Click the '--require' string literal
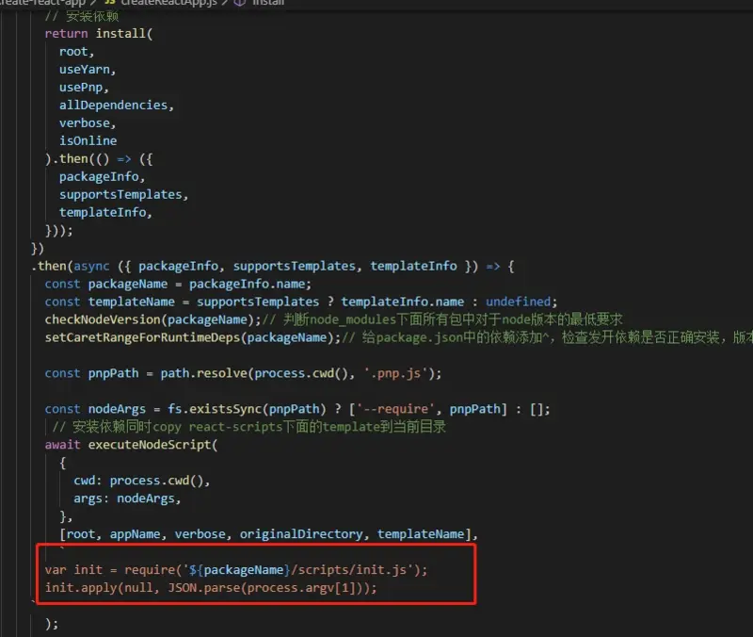This screenshot has height=637, width=753. [x=395, y=409]
